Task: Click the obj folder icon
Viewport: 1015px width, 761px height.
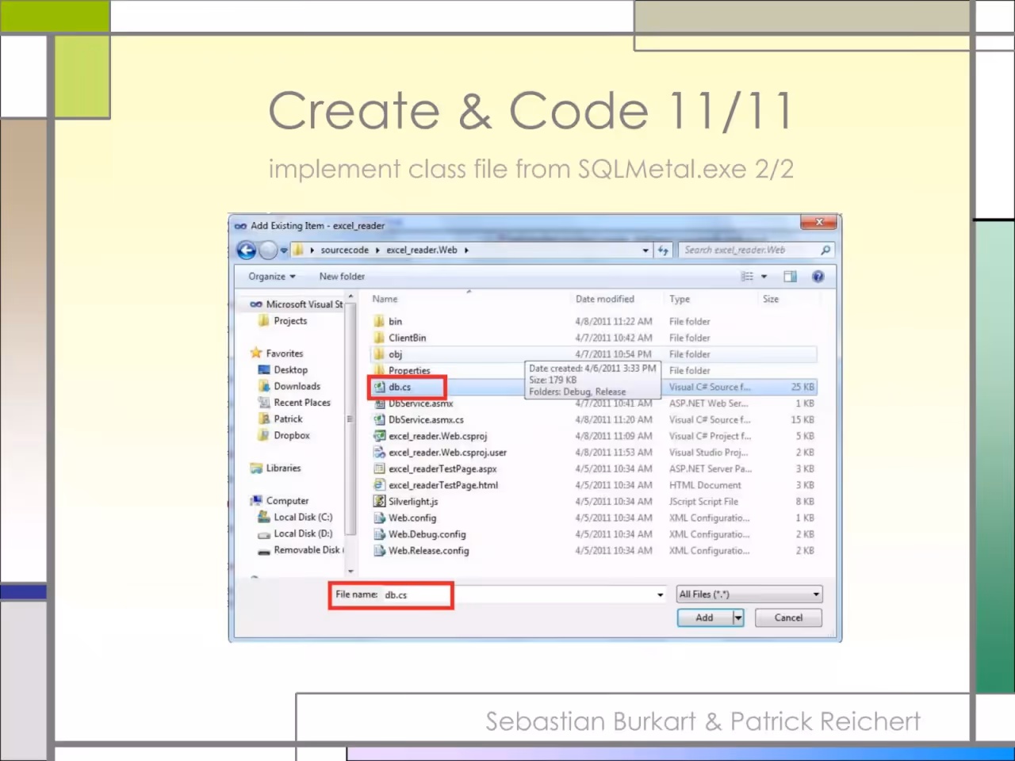Action: [x=379, y=354]
